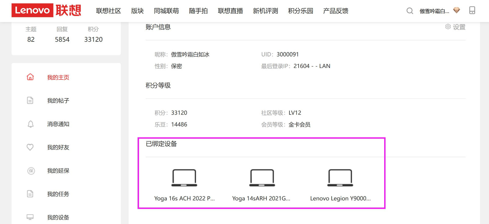
Task: Click the 回复 count 5854
Action: pyautogui.click(x=62, y=39)
